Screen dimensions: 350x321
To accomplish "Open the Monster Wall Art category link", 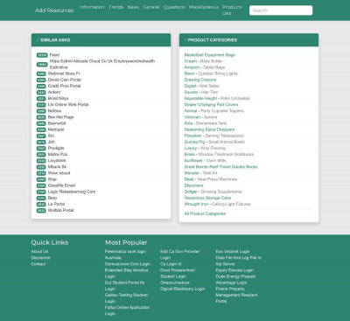I will pos(200,173).
